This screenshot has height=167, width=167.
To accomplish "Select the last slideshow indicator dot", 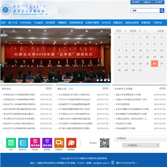I will [109, 80].
